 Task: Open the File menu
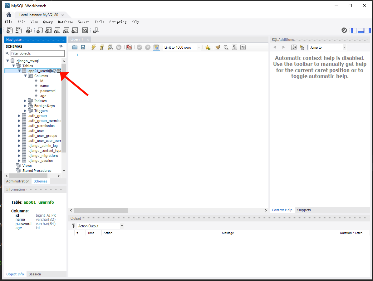pos(8,22)
